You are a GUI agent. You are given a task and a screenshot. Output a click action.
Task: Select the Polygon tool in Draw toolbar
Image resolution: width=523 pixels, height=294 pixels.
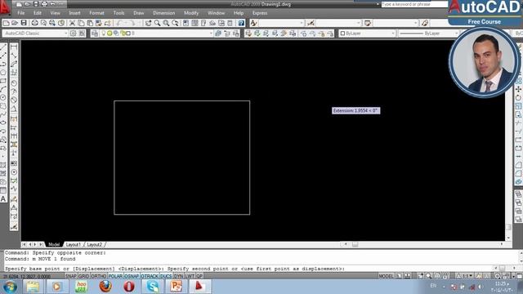pos(3,73)
